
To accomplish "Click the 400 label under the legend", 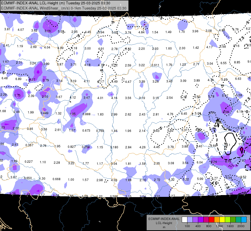I will pos(198,226).
